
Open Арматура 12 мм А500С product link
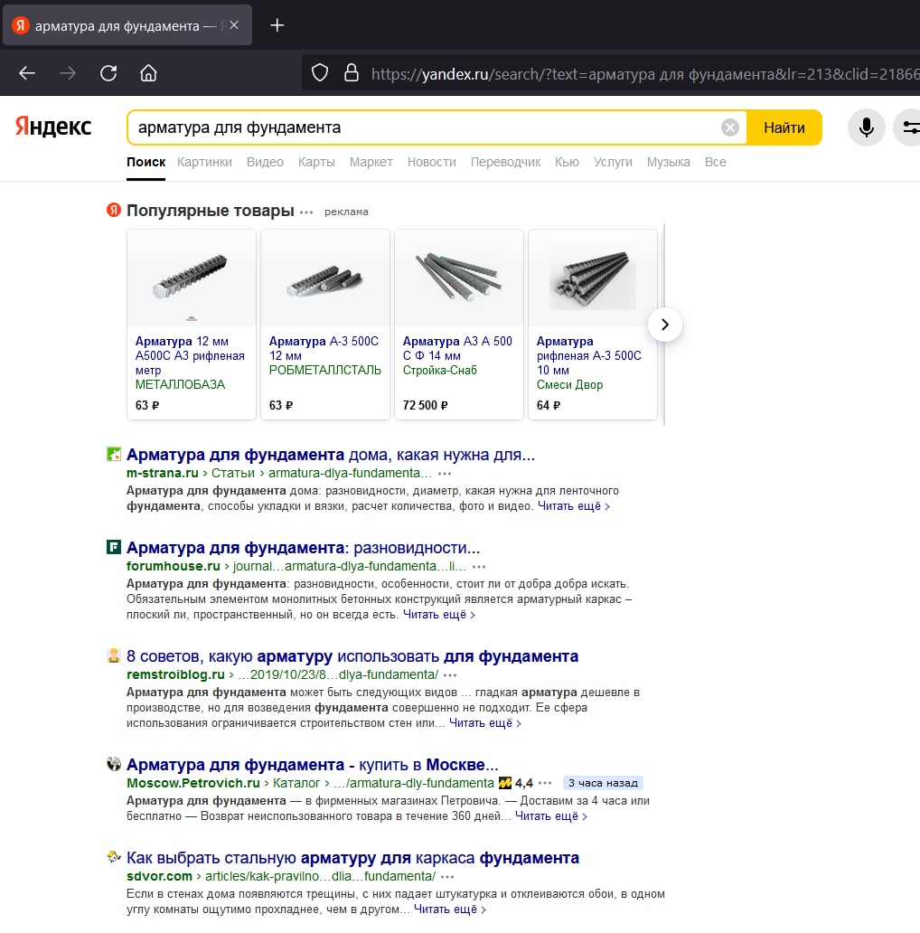[x=190, y=356]
